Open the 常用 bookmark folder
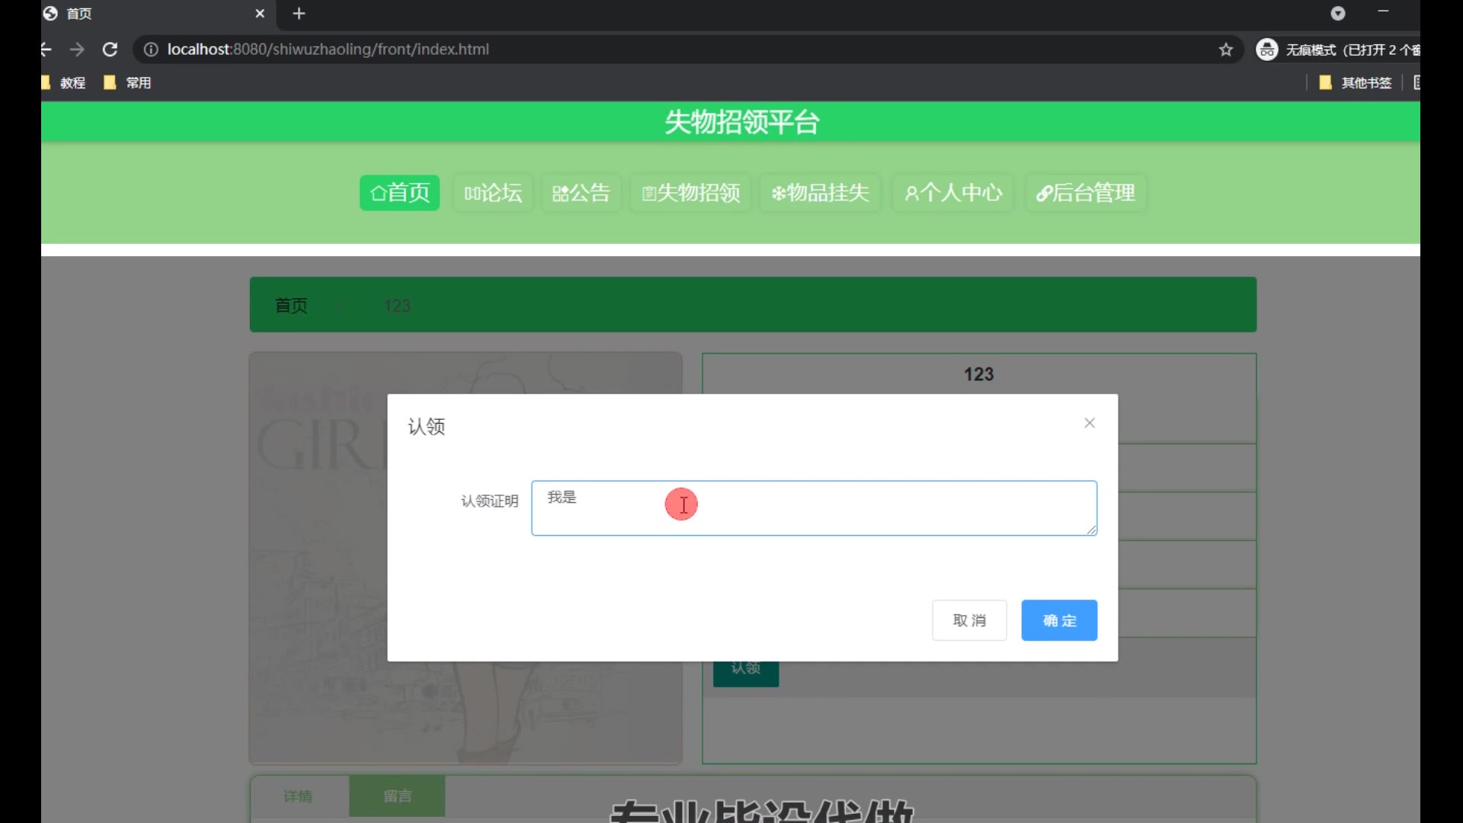Screen dimensions: 1463x823 point(127,82)
